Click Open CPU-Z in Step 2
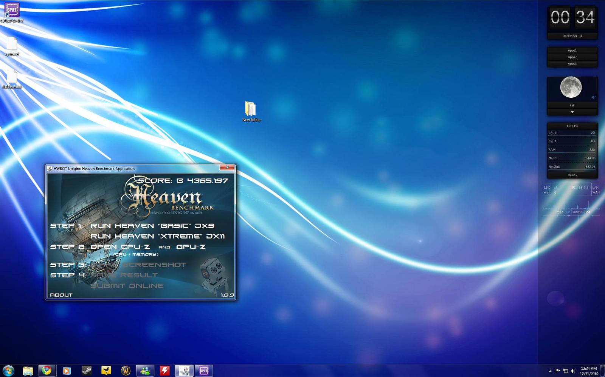The width and height of the screenshot is (605, 377). 120,247
